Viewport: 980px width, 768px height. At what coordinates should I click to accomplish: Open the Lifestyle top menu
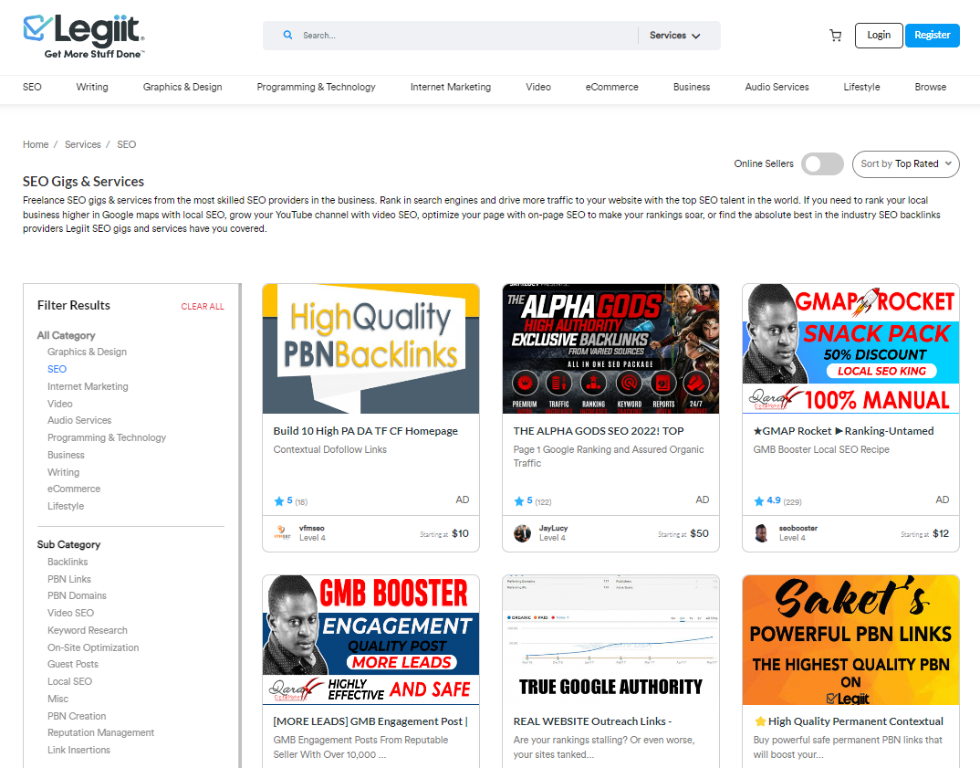[x=862, y=87]
